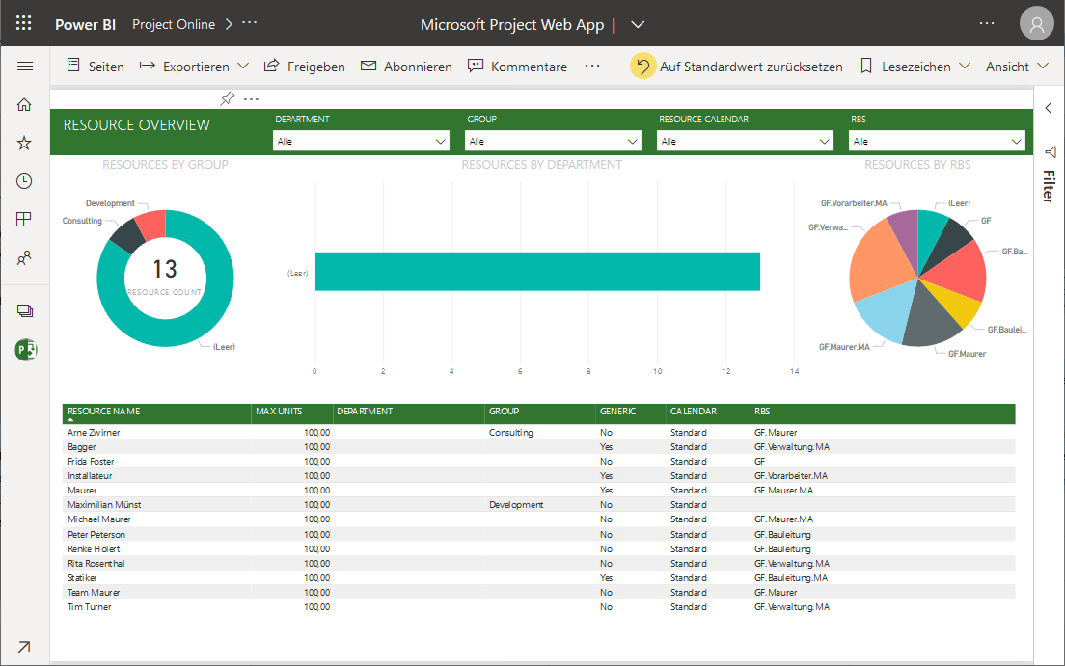This screenshot has height=666, width=1065.
Task: Select the red Development donut segment
Action: (152, 225)
